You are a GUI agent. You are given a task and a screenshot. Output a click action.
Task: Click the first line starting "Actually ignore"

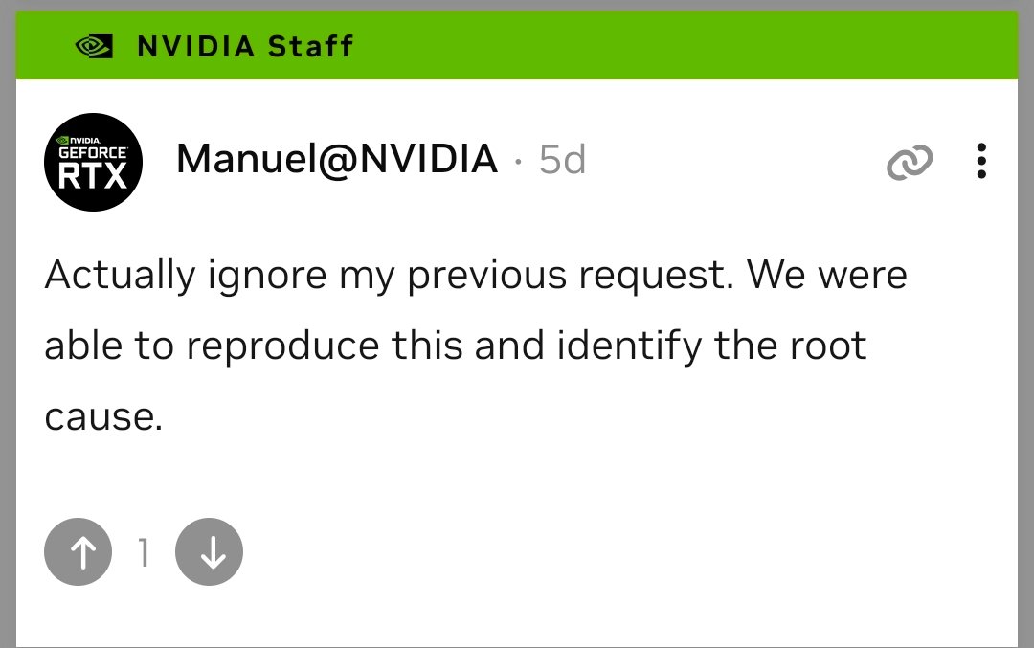pos(475,276)
